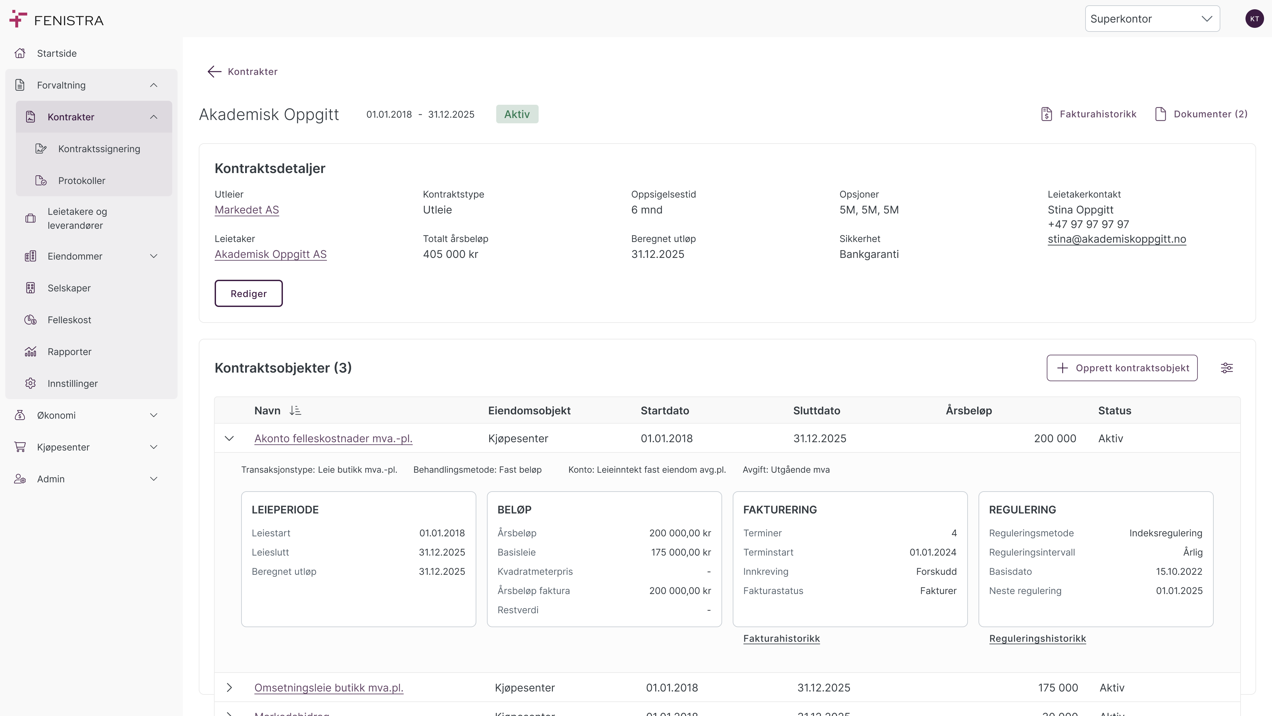
Task: Open Omsetningsleie butikk mva.pl. link
Action: [329, 688]
